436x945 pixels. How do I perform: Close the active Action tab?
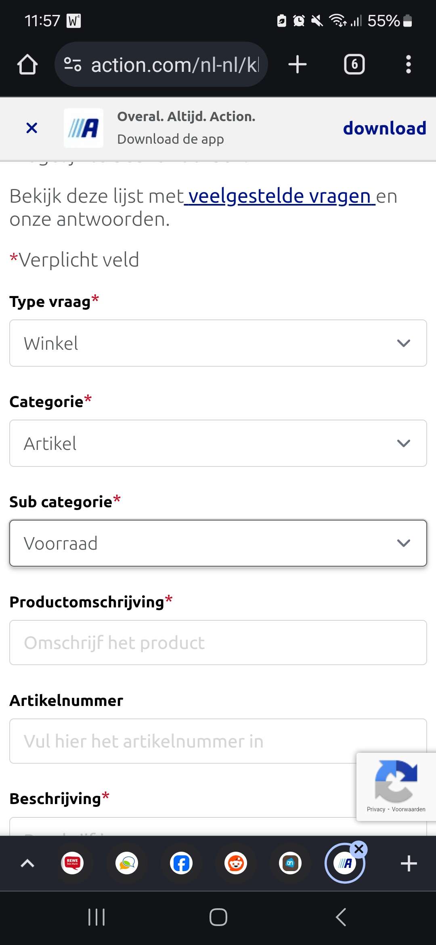point(359,849)
